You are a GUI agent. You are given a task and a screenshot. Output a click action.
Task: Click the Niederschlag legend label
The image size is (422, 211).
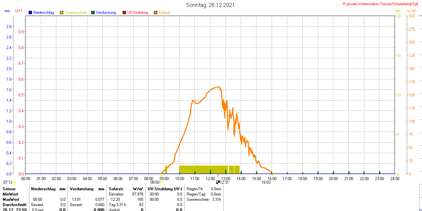click(44, 13)
